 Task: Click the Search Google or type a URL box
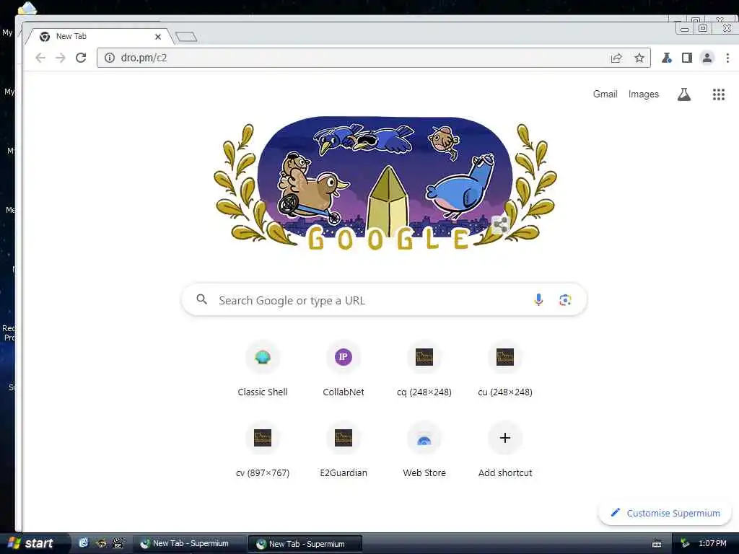[384, 299]
